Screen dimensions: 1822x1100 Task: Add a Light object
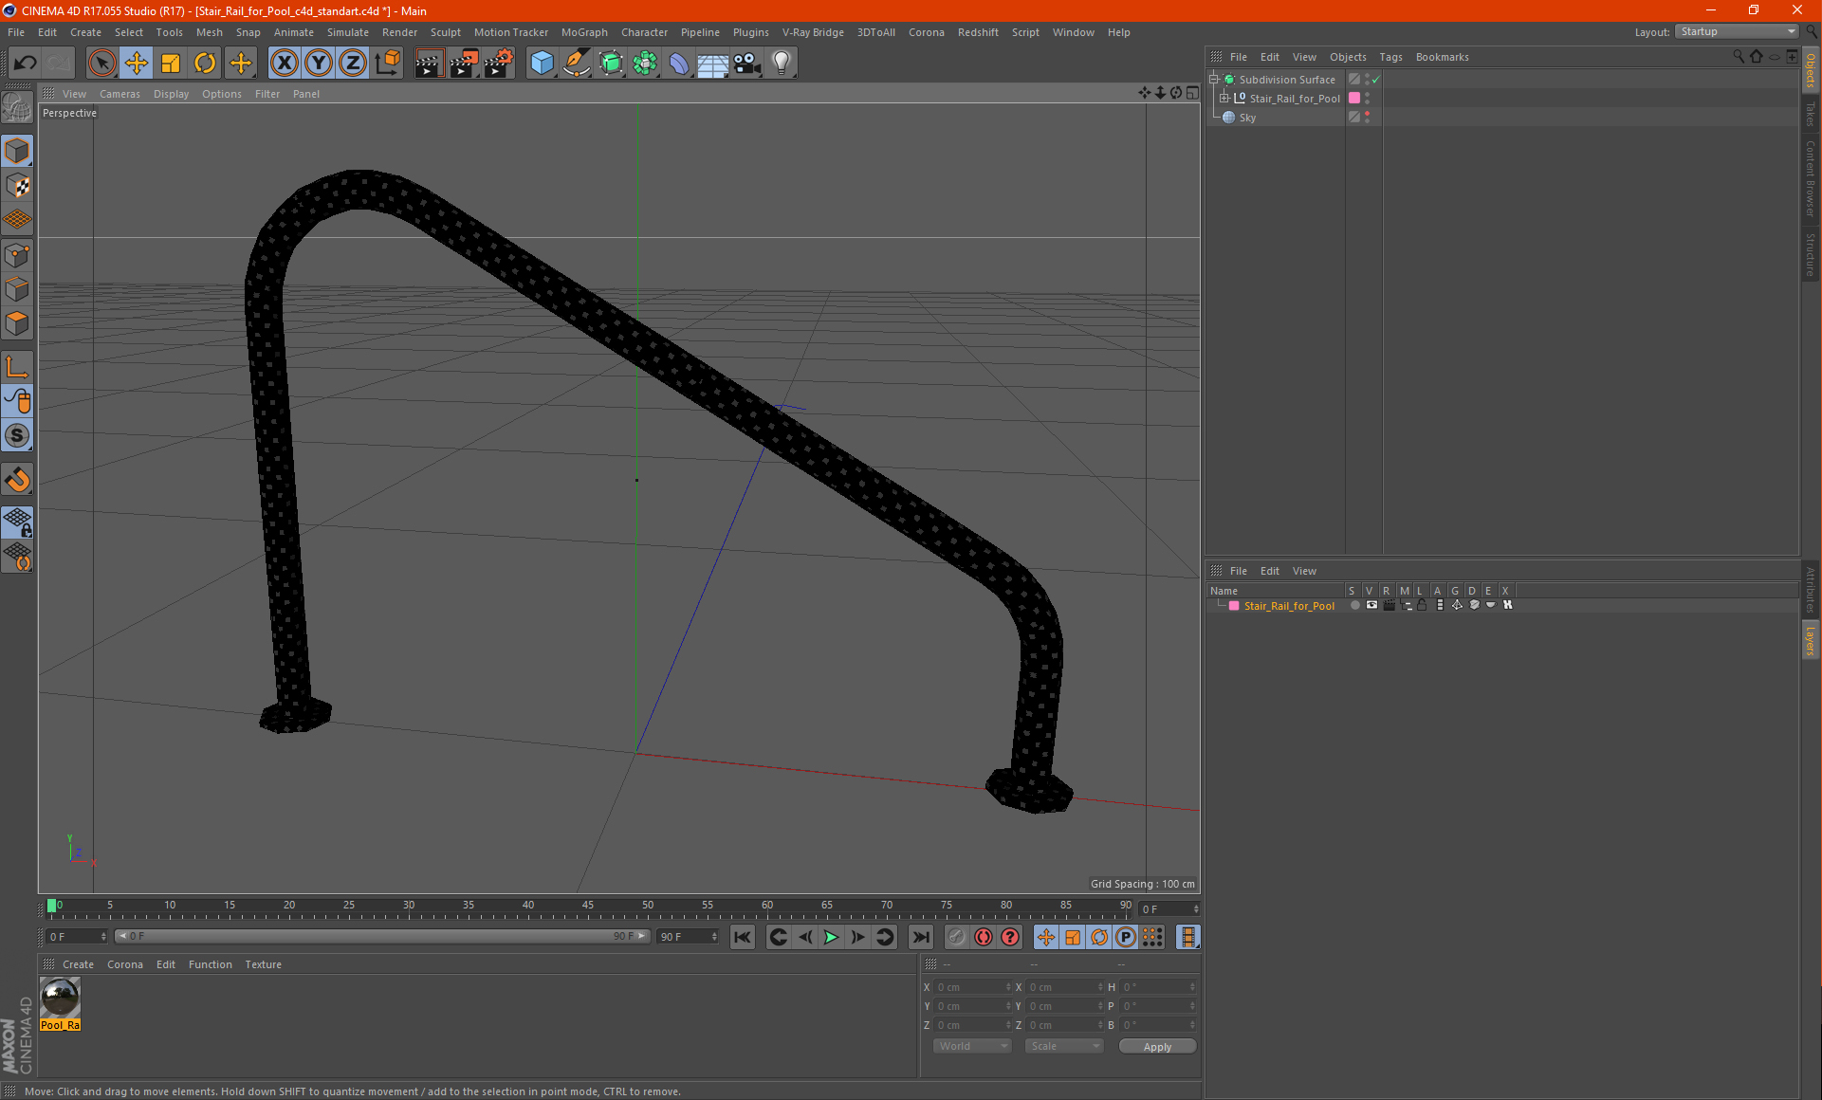click(782, 63)
